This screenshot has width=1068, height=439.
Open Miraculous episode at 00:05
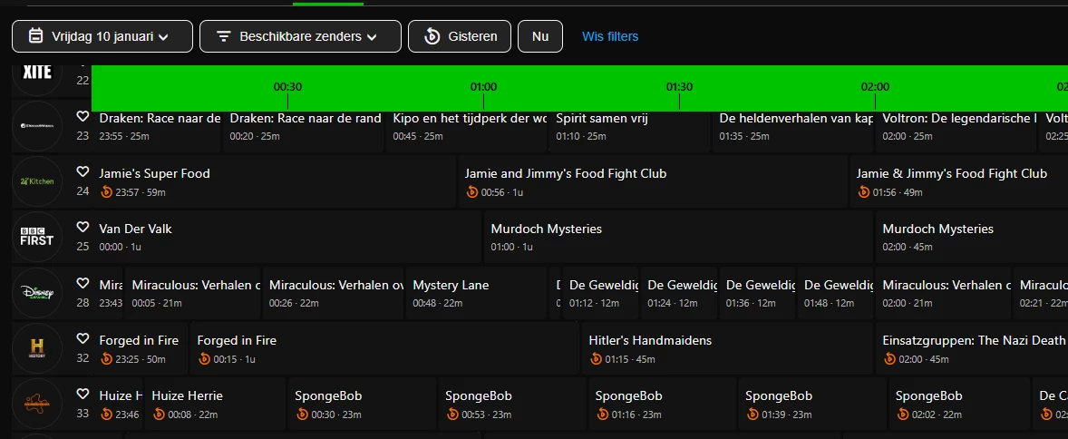[193, 292]
